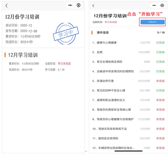Screen dimensions: 168x154
Task: Tap the close circle icon on right screen
Action: pyautogui.click(x=162, y=5)
